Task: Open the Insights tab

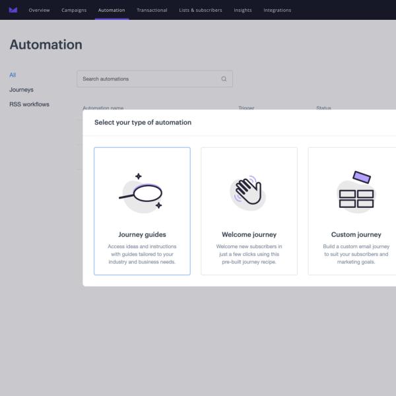Action: pyautogui.click(x=242, y=10)
